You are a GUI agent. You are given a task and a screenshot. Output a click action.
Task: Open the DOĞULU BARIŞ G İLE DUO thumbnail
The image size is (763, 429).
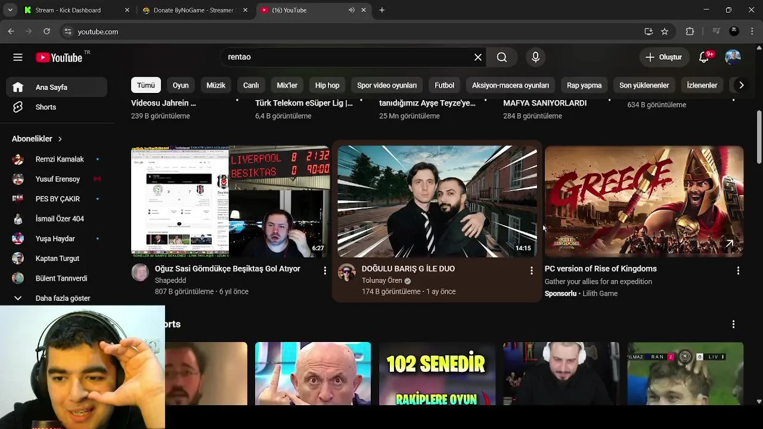pos(437,201)
